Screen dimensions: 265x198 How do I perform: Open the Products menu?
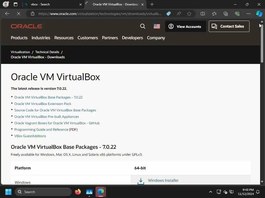[x=19, y=38]
